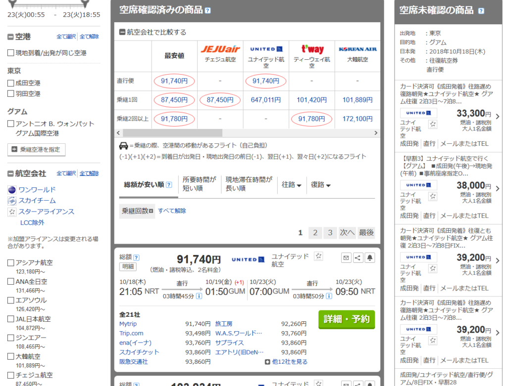Viewport: 507px width, 386px height.
Task: Click the ワンワールド alliance icon
Action: click(12, 190)
